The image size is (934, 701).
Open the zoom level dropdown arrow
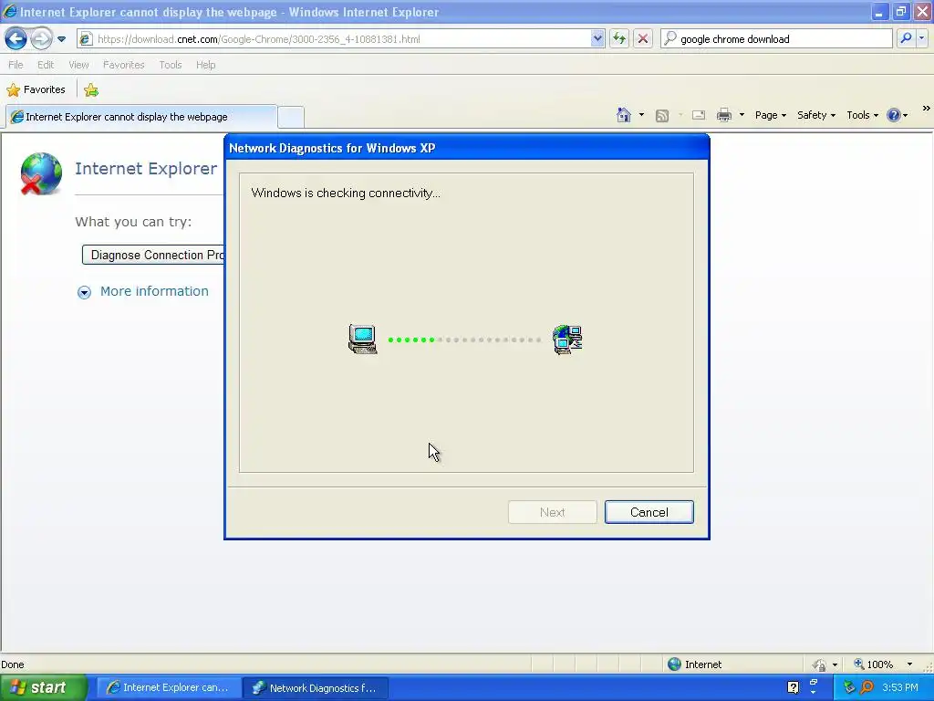pos(909,664)
